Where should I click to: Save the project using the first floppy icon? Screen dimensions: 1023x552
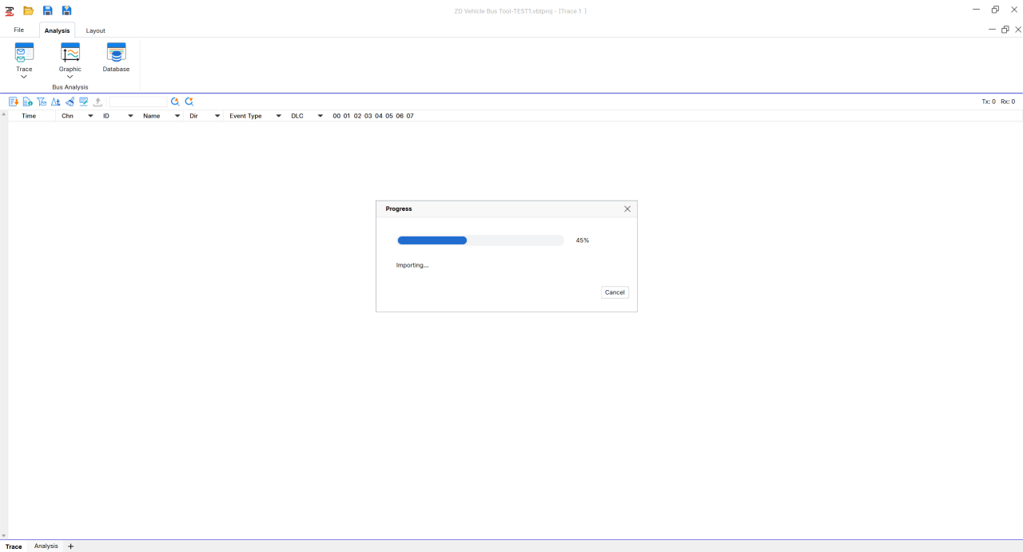(x=48, y=10)
